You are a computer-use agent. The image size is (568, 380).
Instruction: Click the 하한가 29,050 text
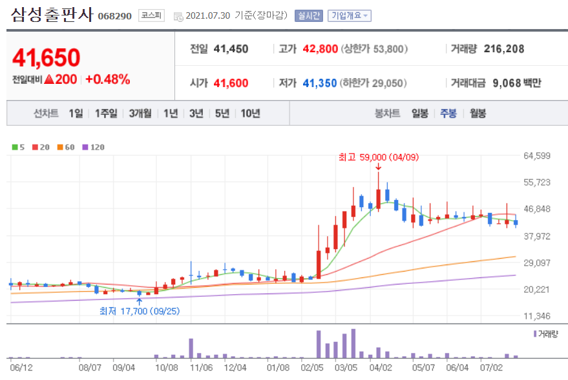(373, 83)
